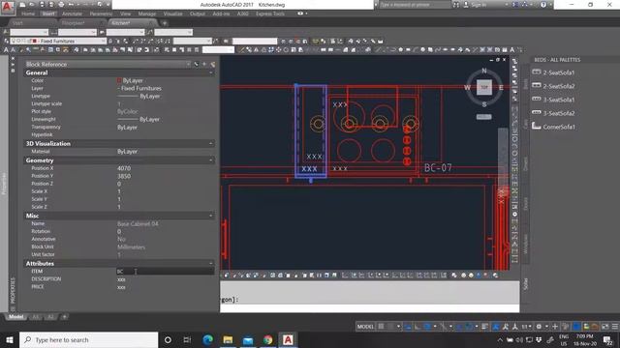Select the Layer value Fixed Furnitures
The width and height of the screenshot is (620, 348).
[x=139, y=88]
